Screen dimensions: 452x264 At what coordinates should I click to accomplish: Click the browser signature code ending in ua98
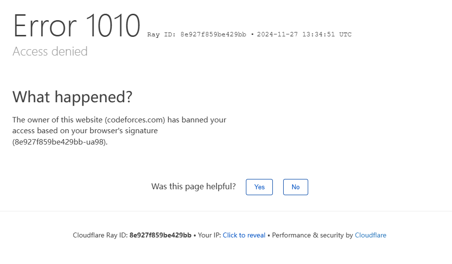59,142
